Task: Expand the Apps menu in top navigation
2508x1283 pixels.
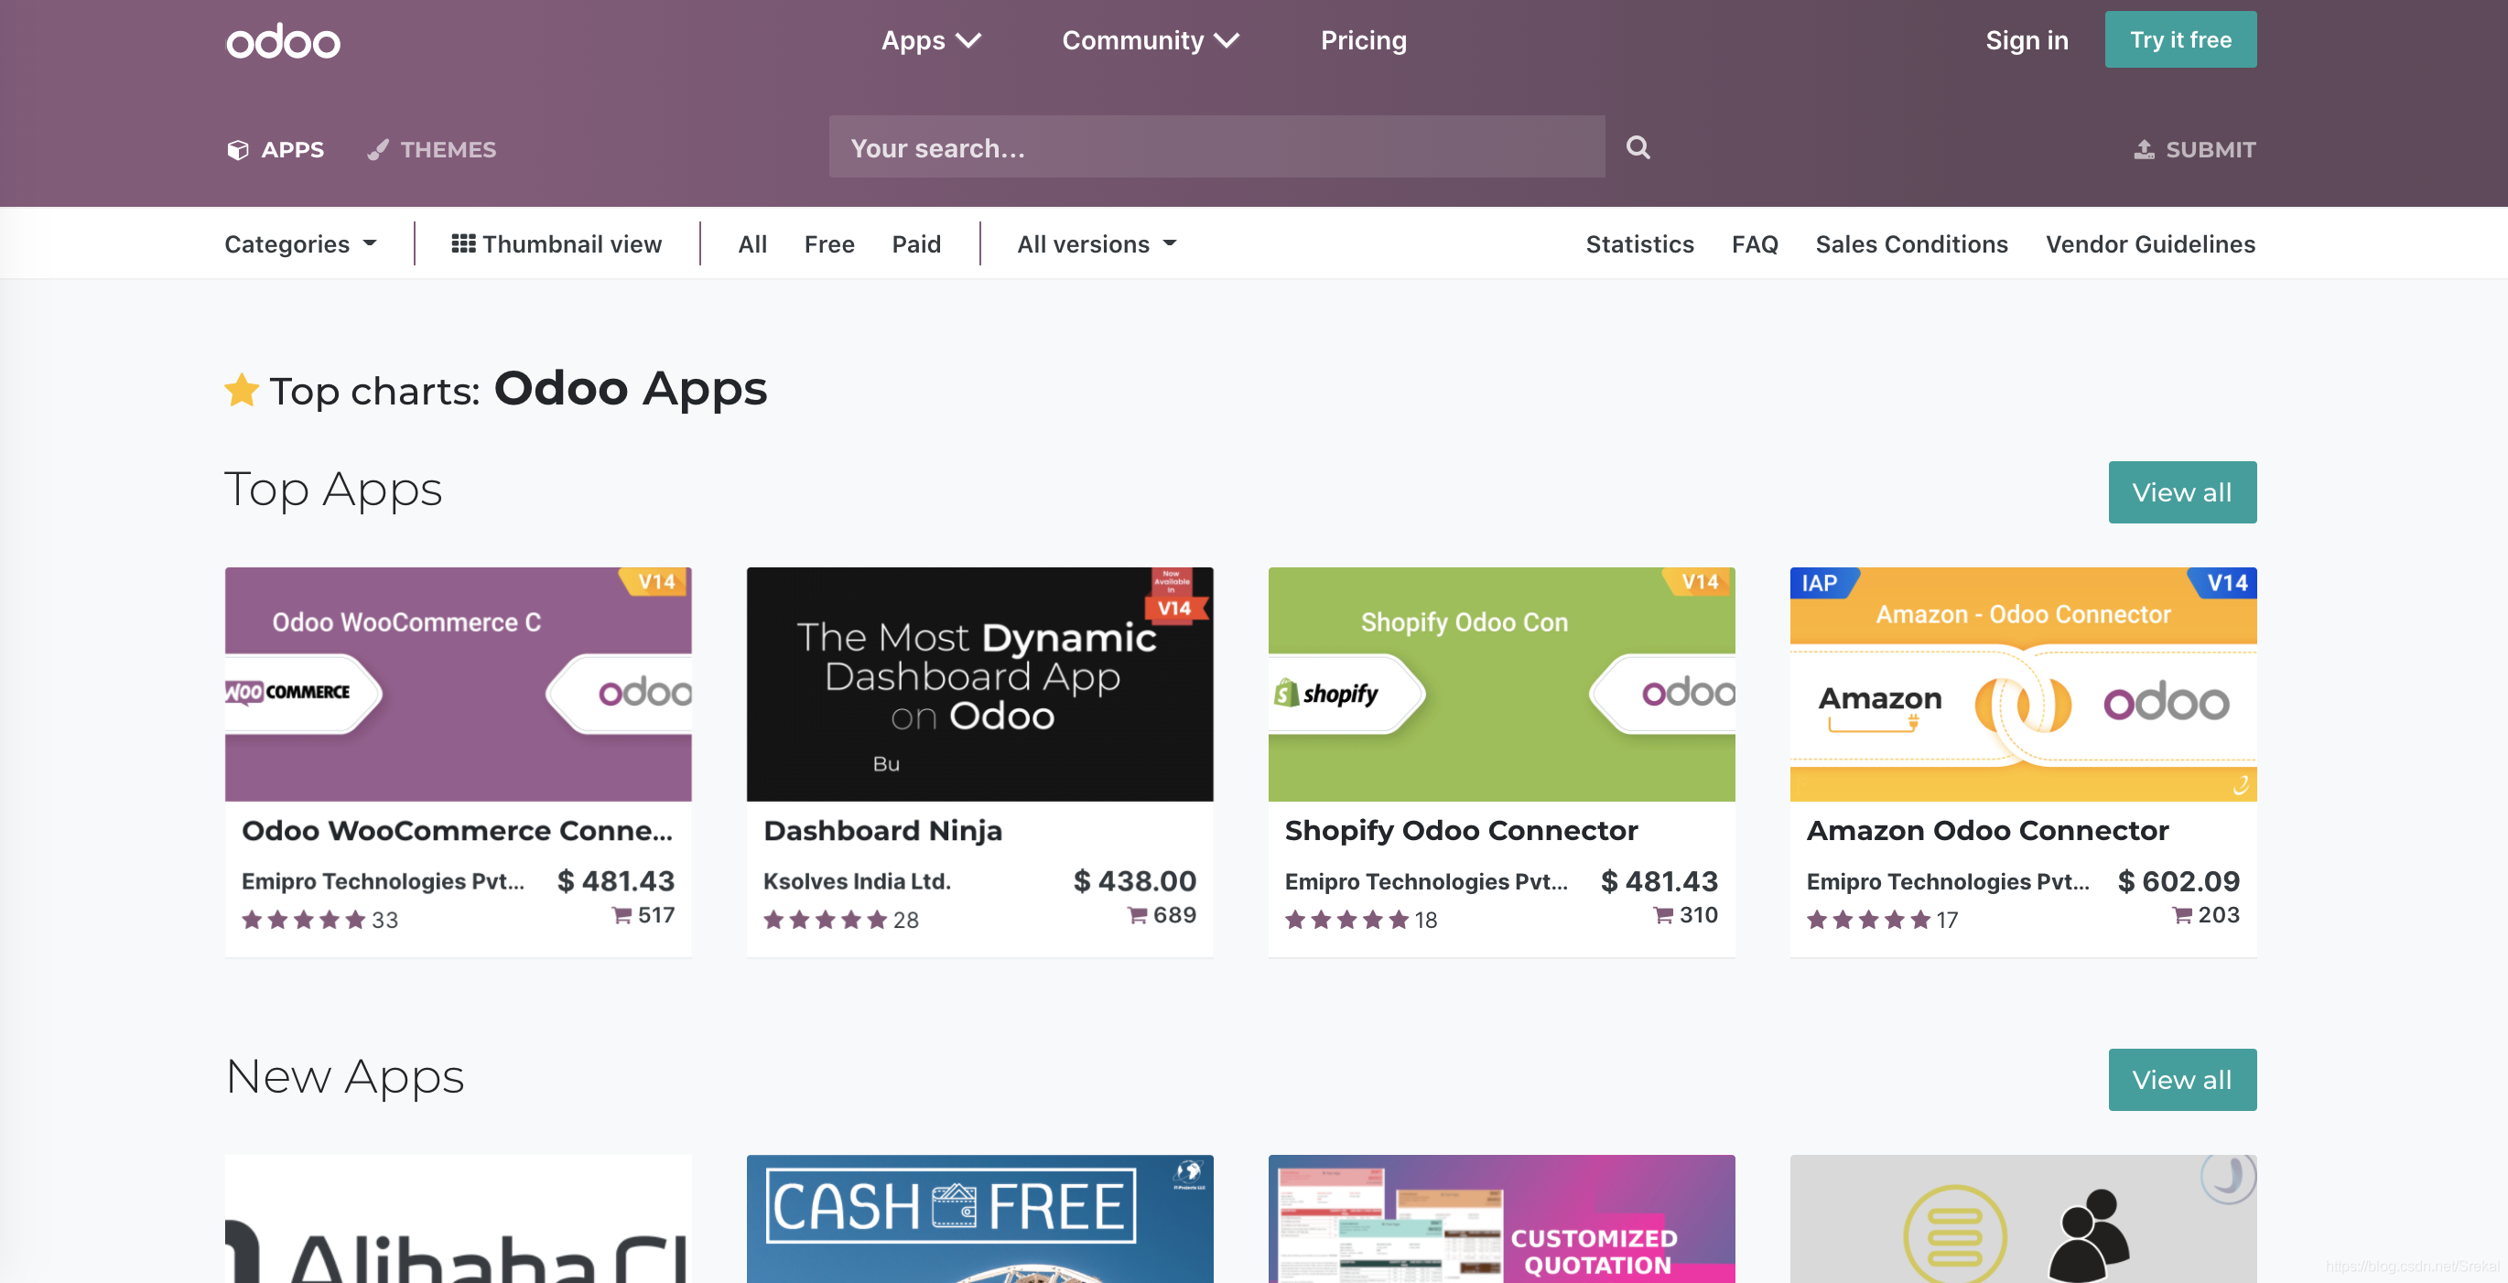Action: tap(931, 41)
